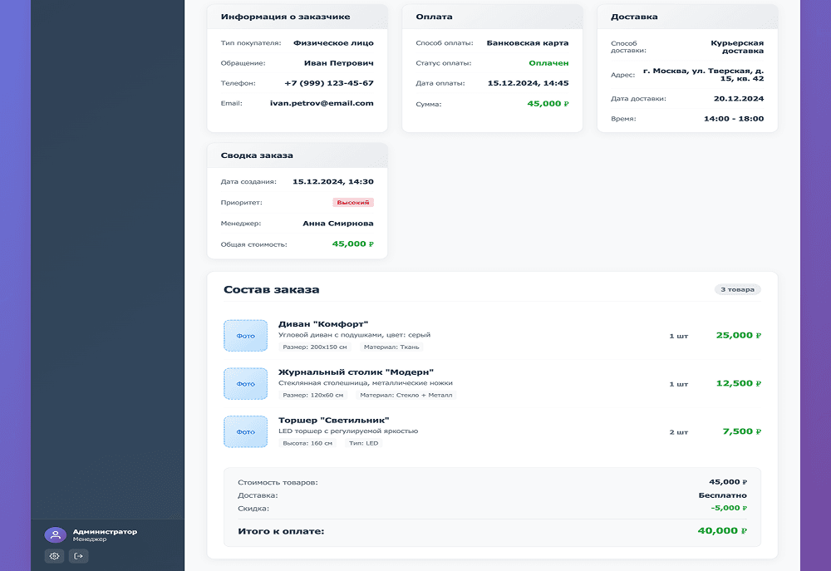Click the Итого к оплате amount 40,000 ₽
This screenshot has height=571, width=831.
tap(721, 530)
